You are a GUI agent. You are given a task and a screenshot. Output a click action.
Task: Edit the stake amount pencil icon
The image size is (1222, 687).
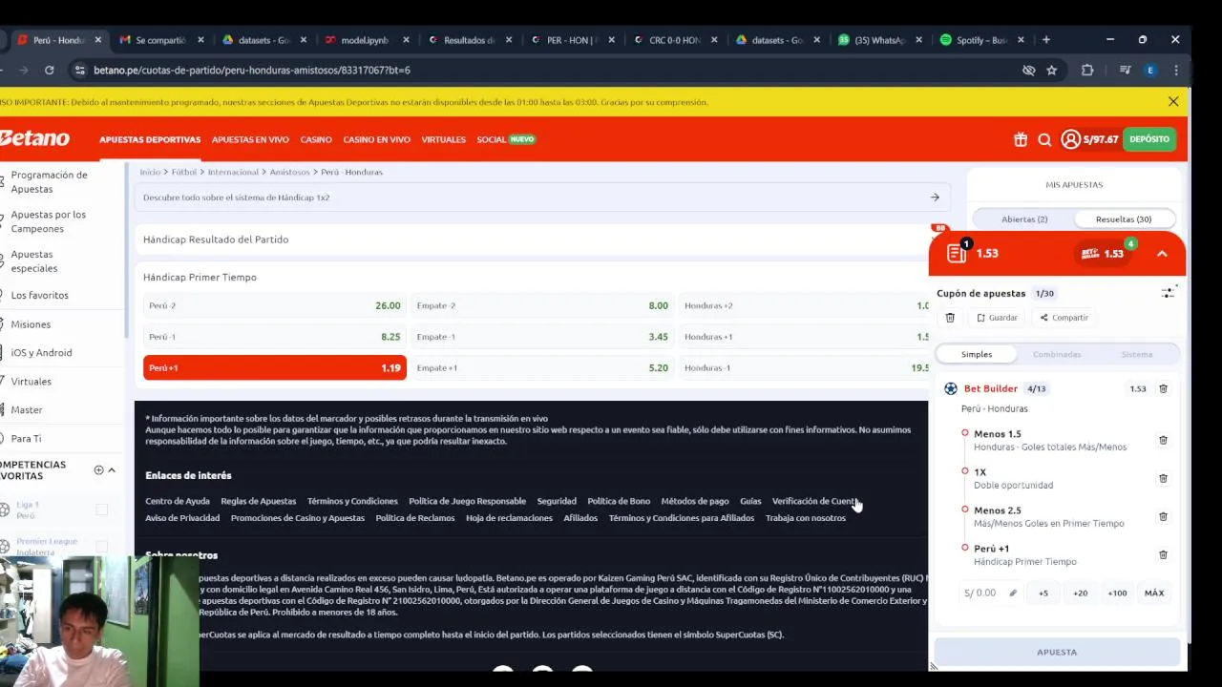click(1013, 593)
